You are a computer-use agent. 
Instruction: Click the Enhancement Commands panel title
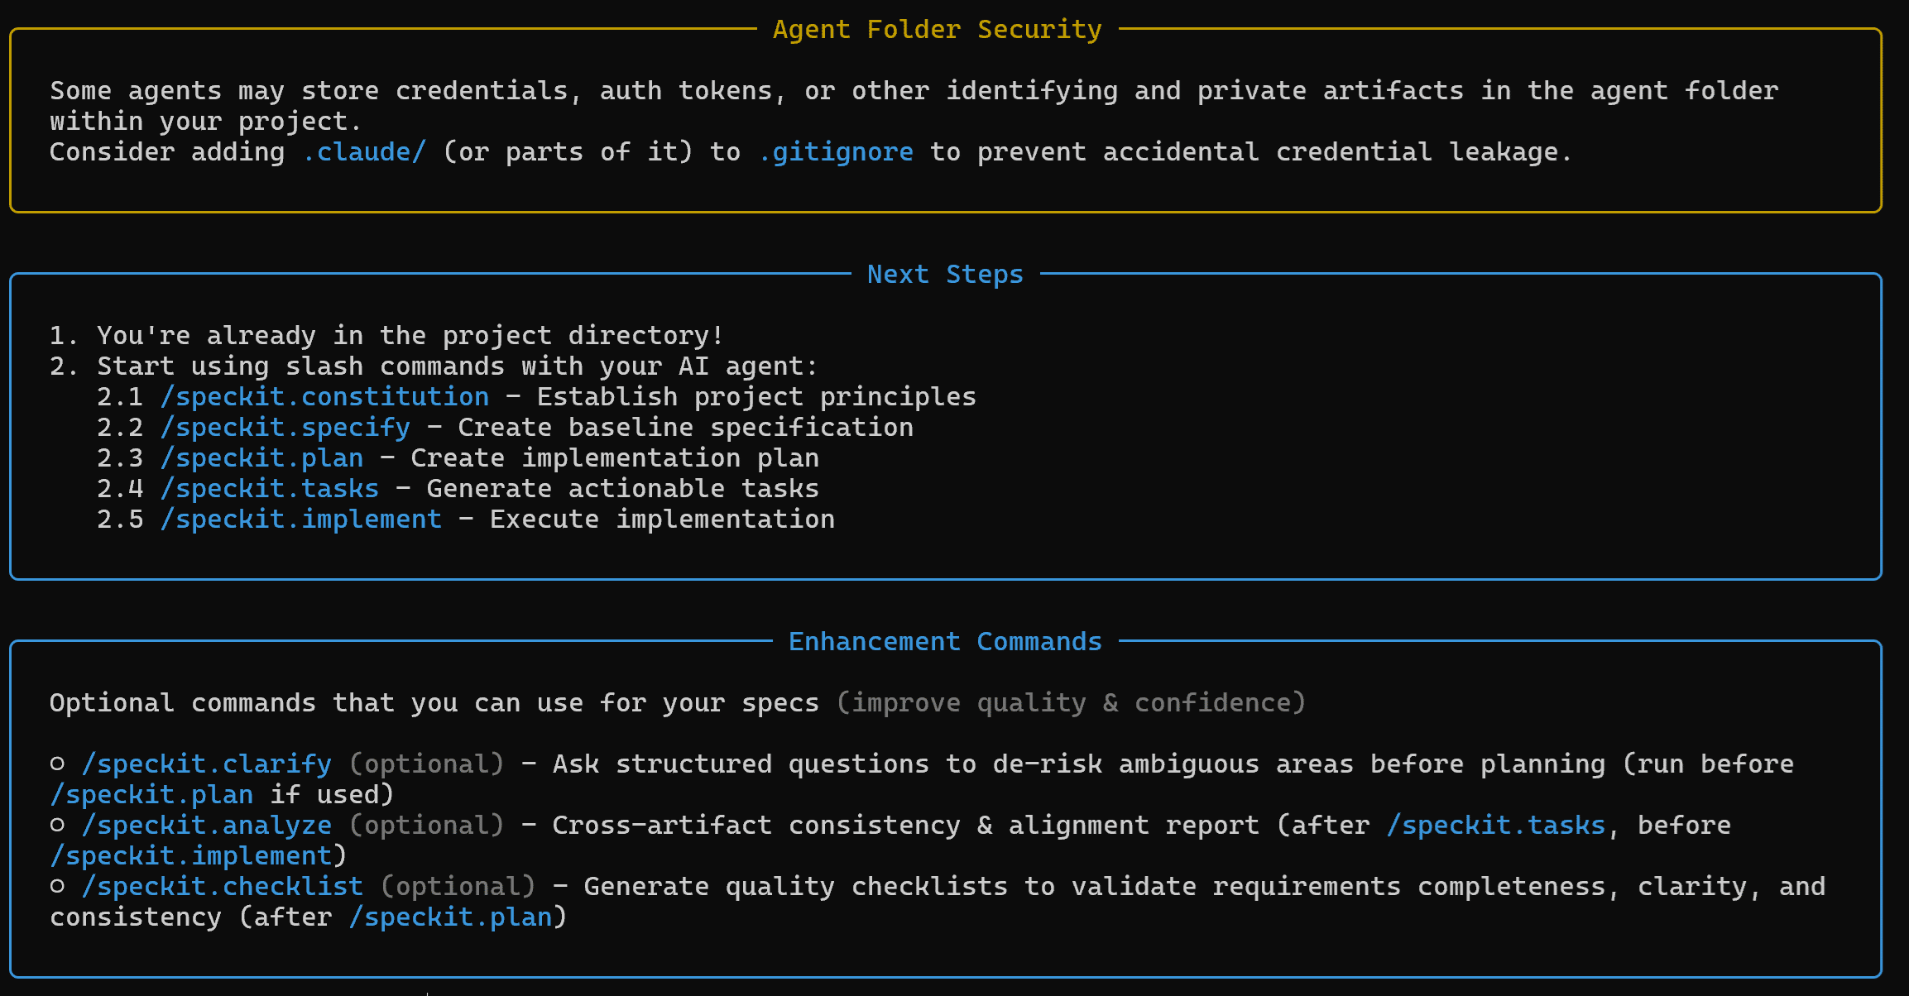(945, 642)
